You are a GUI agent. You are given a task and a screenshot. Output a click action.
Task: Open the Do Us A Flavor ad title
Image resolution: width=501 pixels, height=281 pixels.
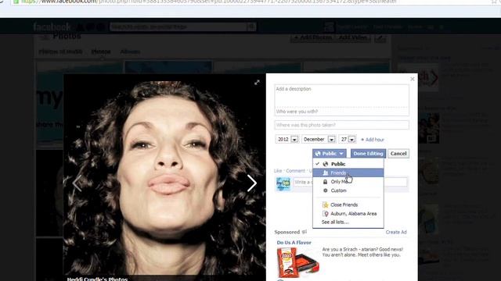pos(294,243)
